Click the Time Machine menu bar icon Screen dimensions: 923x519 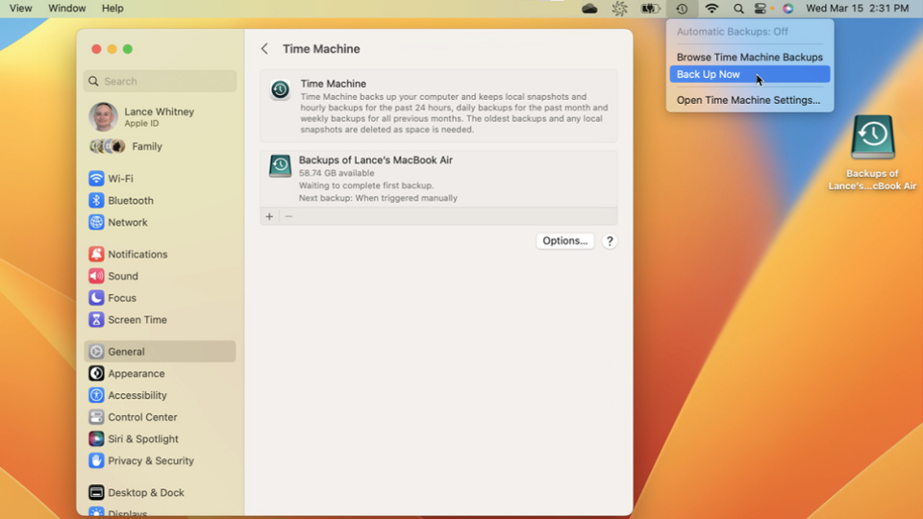(681, 9)
